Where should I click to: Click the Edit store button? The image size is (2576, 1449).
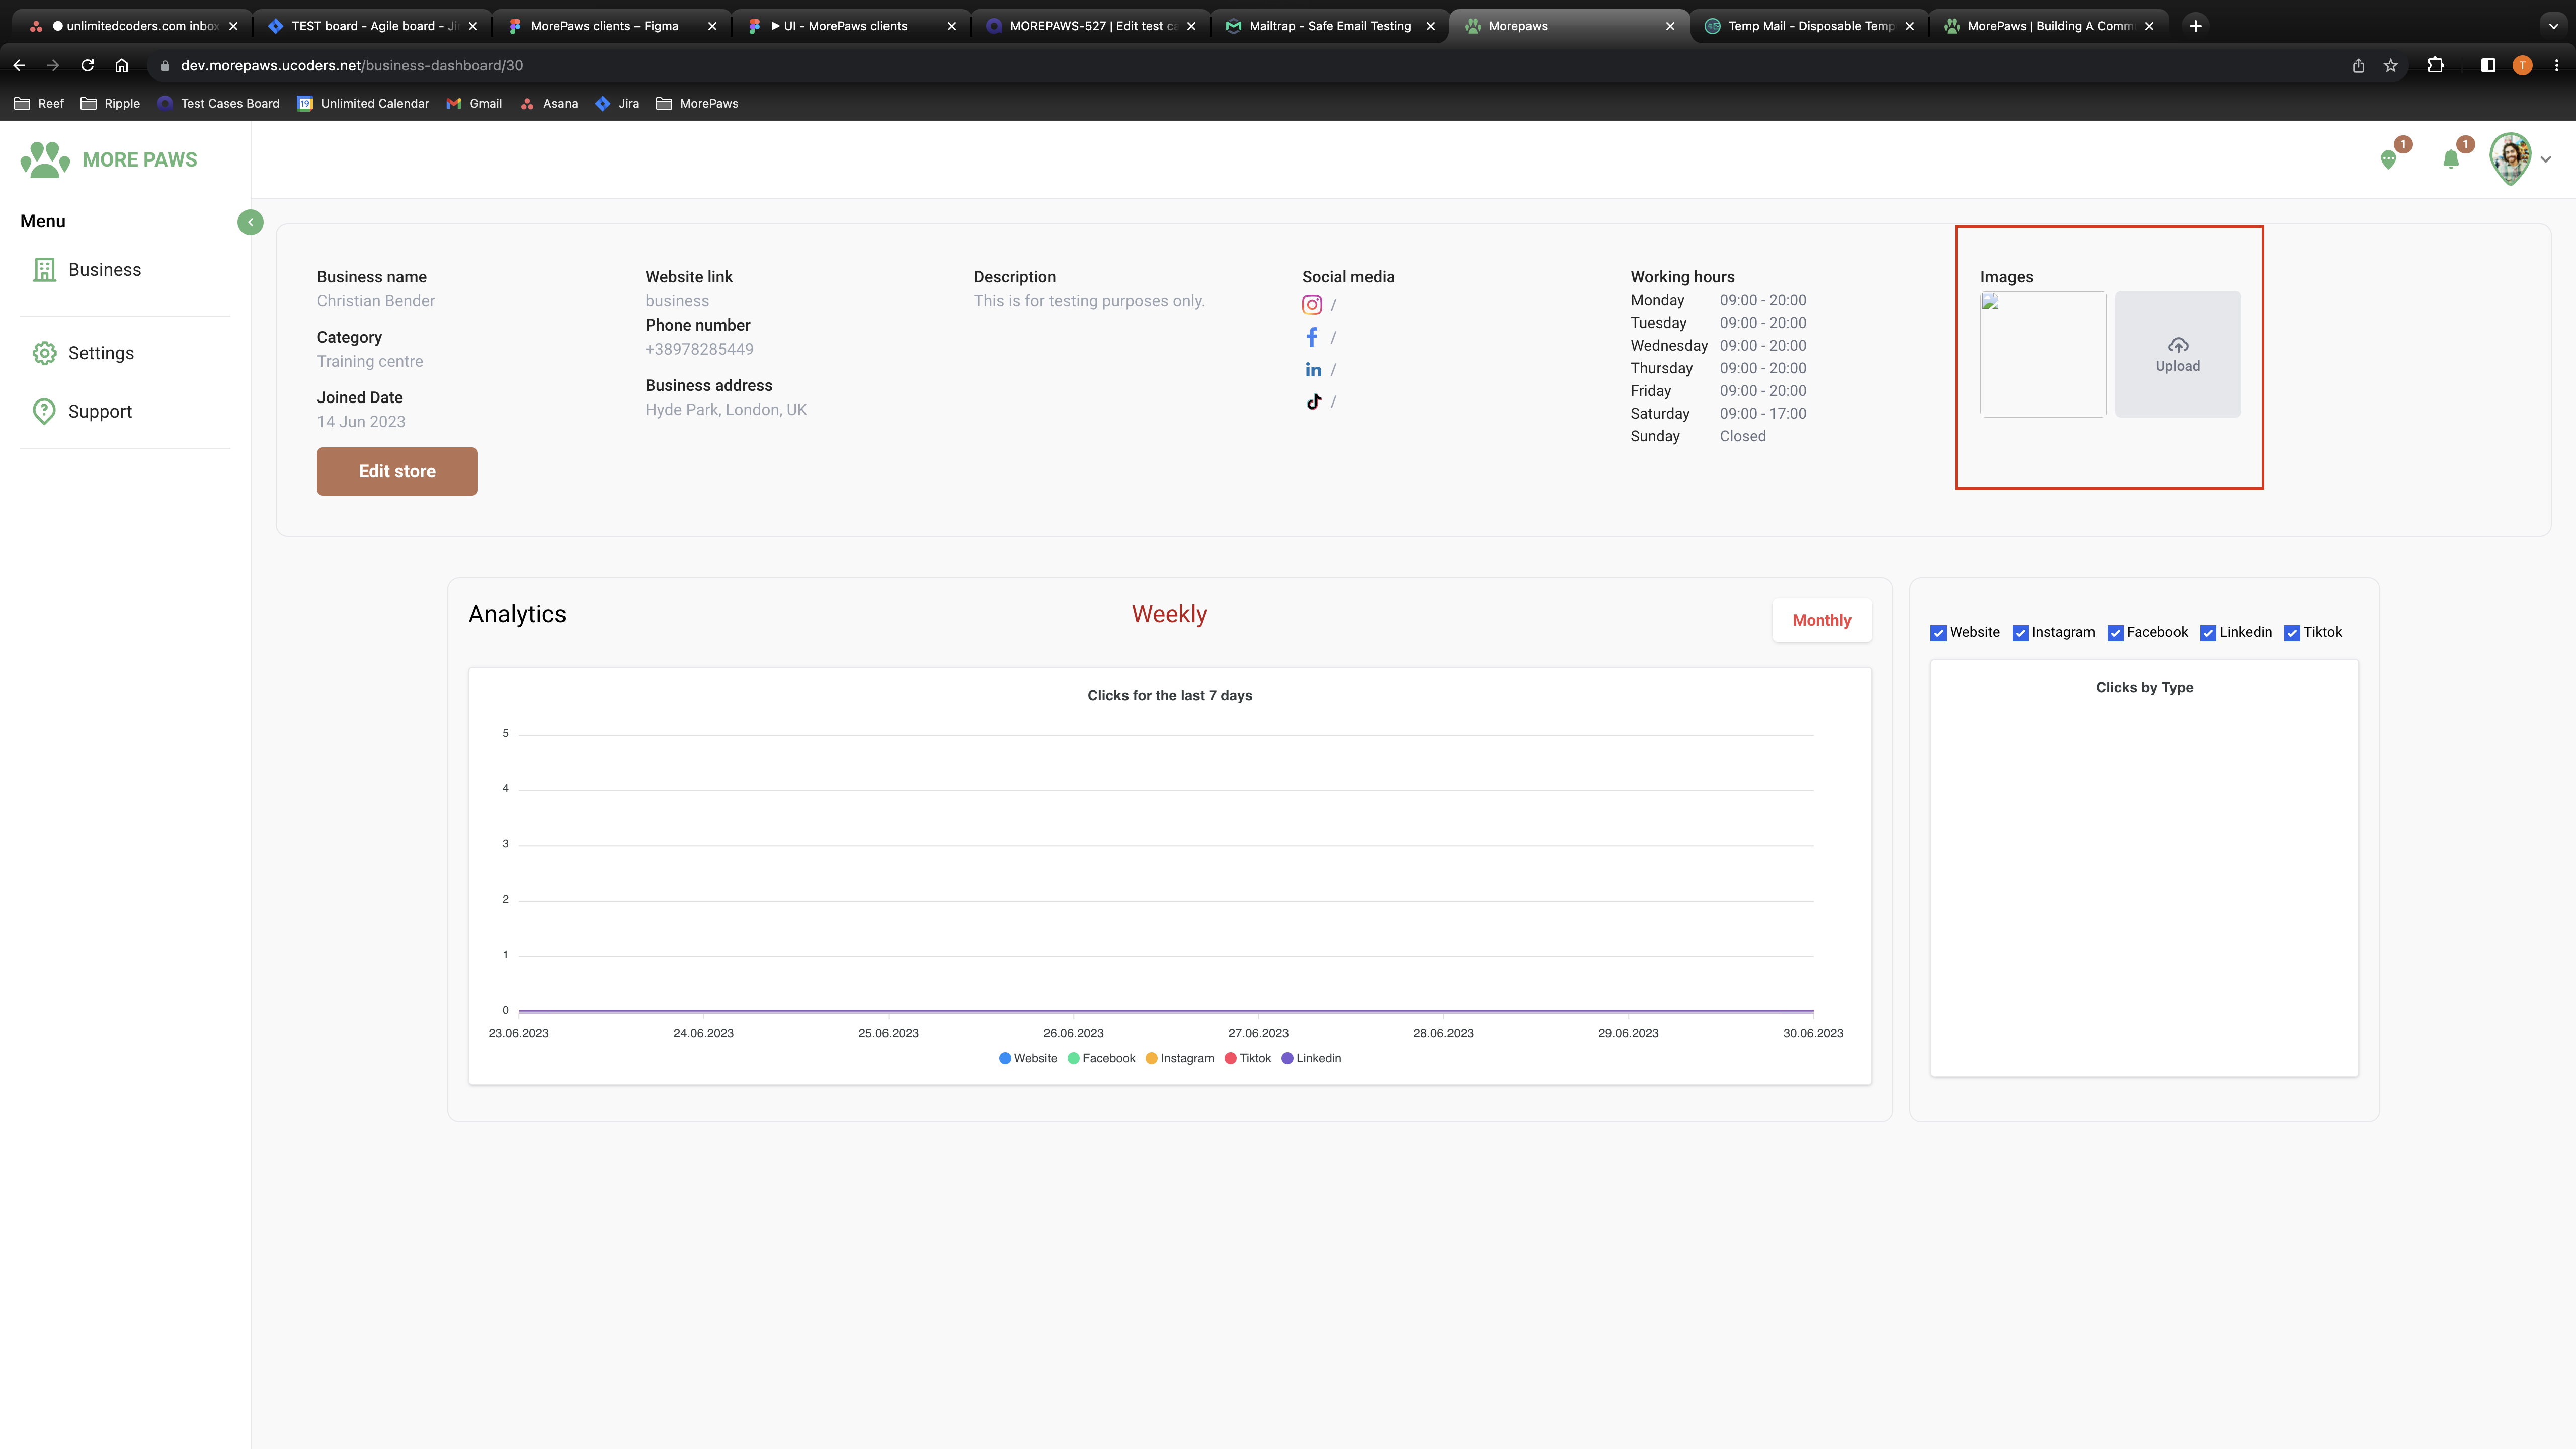(397, 471)
